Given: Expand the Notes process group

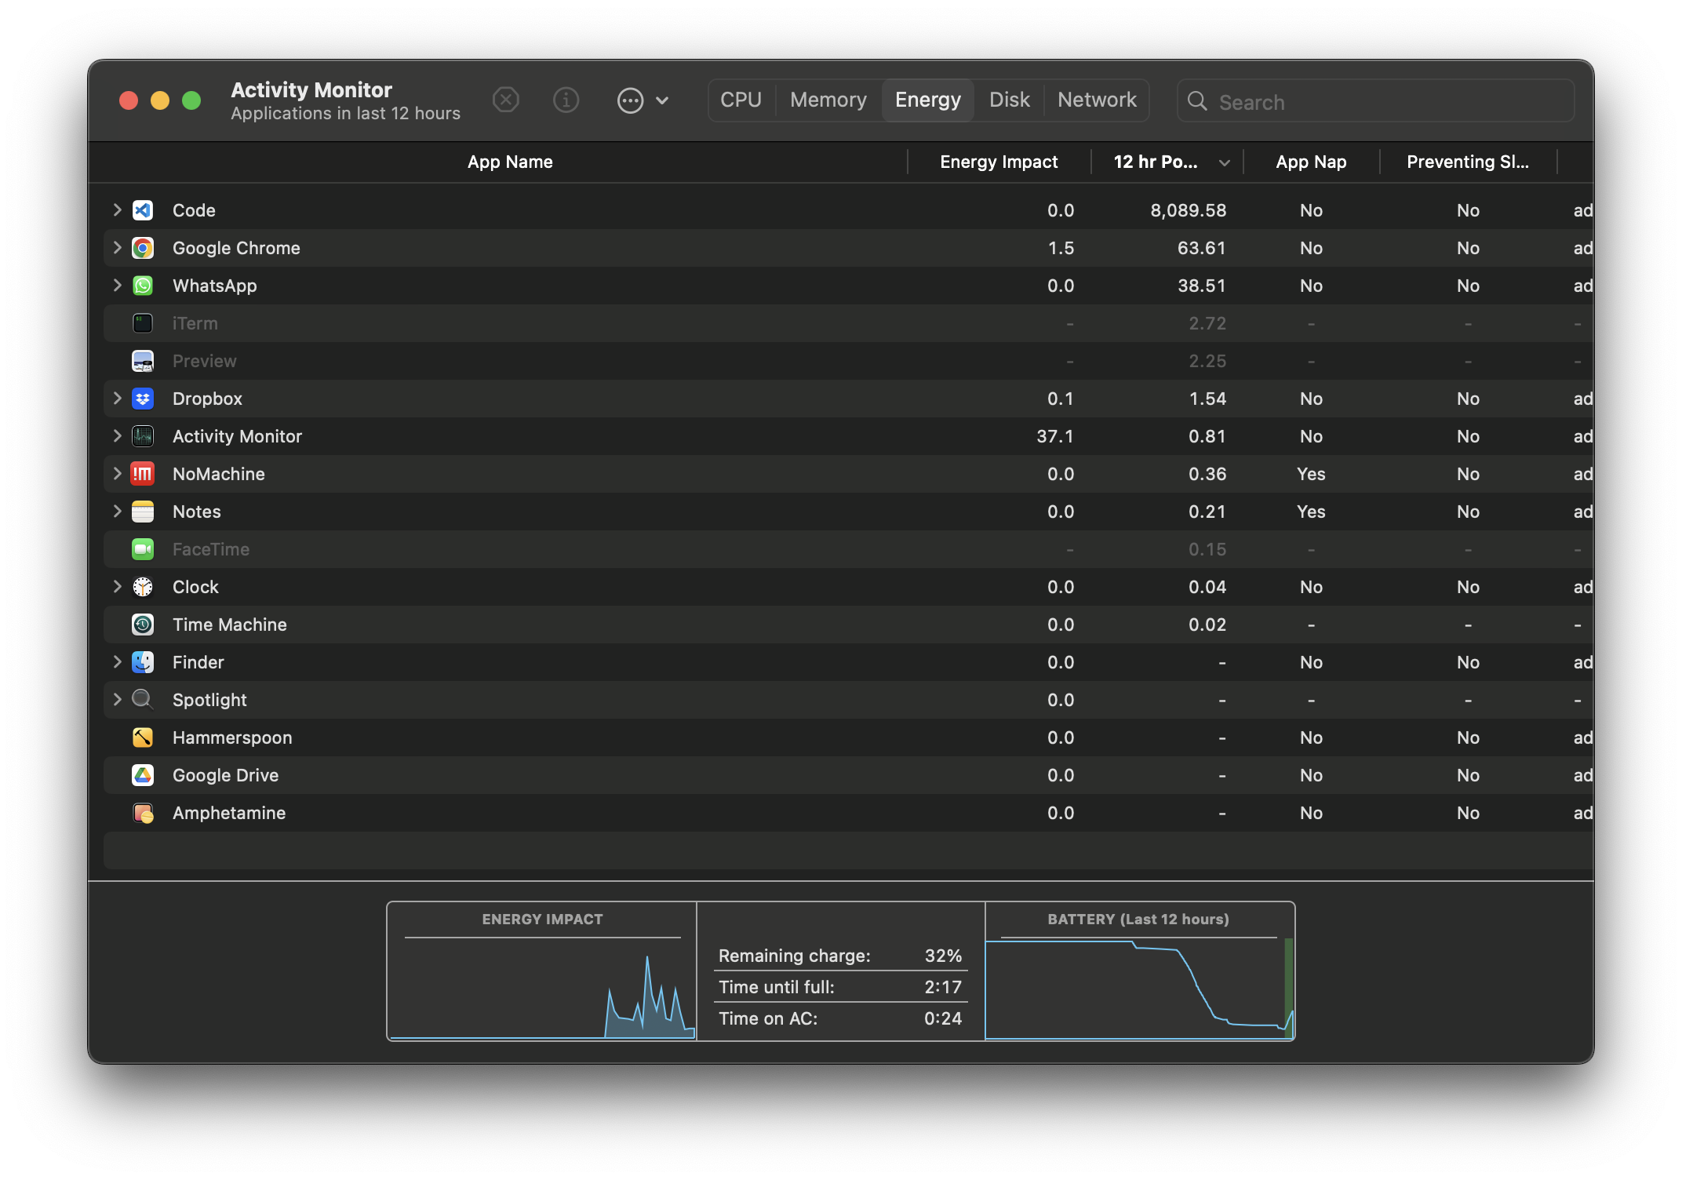Looking at the screenshot, I should pyautogui.click(x=117, y=511).
